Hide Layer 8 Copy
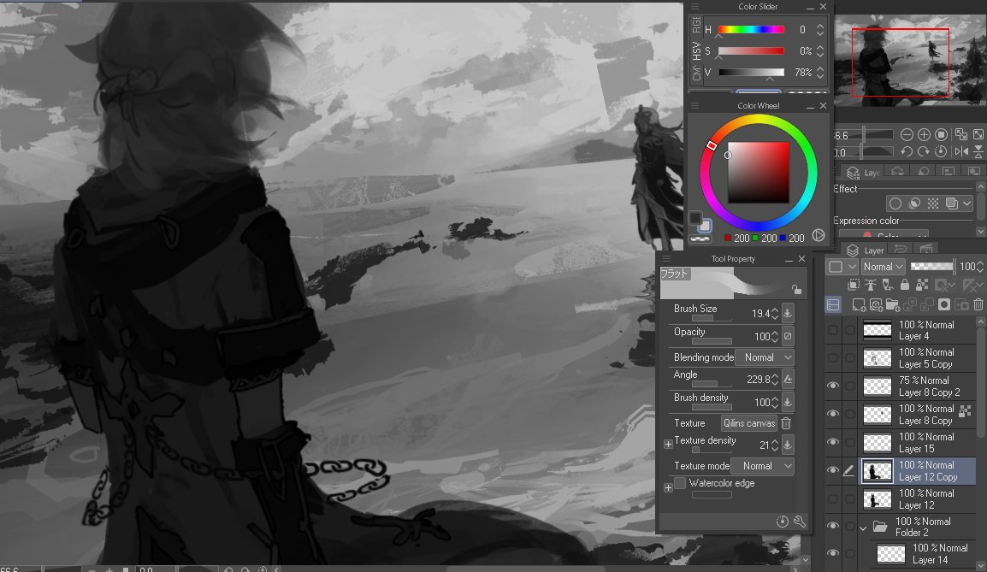The width and height of the screenshot is (987, 572). (833, 414)
